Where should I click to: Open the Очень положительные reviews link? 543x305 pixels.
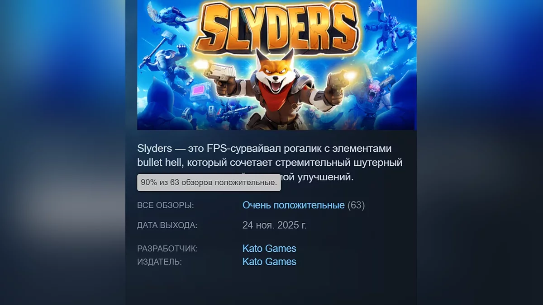(x=294, y=205)
